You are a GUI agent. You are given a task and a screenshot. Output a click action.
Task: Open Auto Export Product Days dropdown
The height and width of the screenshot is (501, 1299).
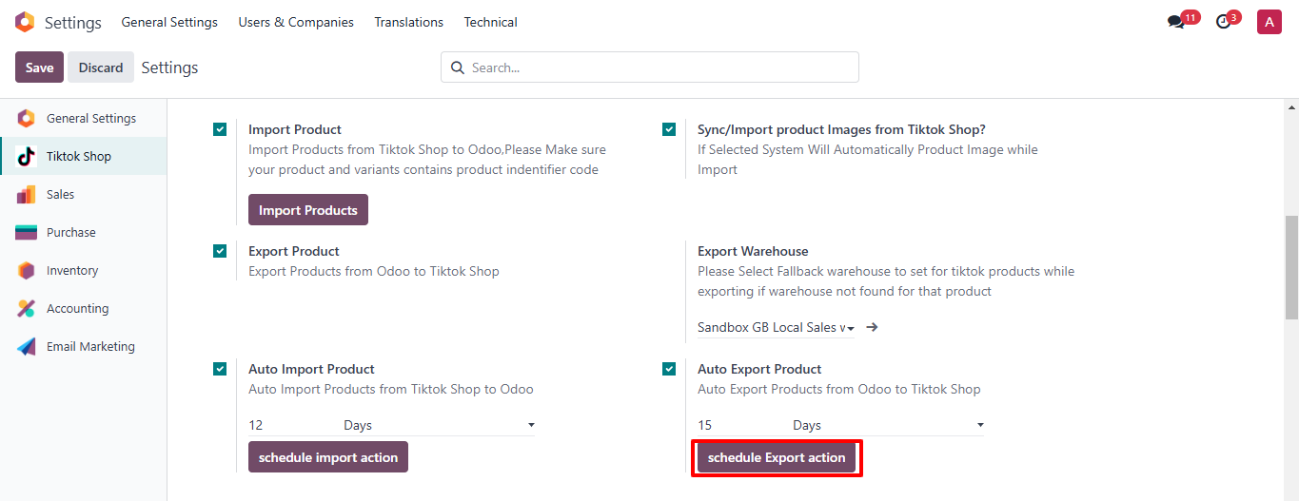click(887, 425)
